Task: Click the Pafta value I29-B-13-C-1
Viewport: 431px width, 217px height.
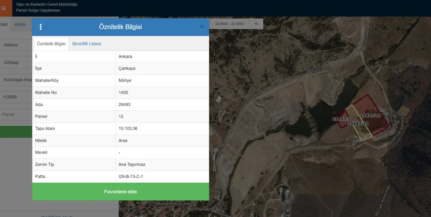Action: click(131, 177)
